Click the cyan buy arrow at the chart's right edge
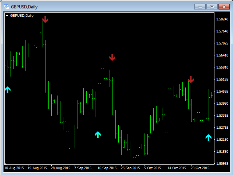This screenshot has height=175, width=233. pyautogui.click(x=209, y=138)
